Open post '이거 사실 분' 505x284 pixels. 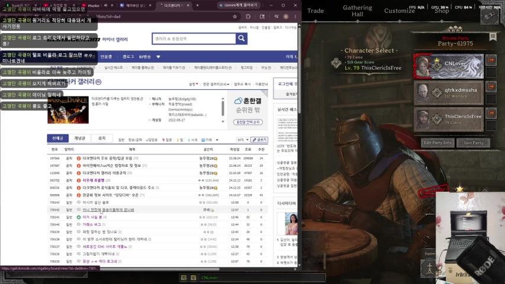pyautogui.click(x=92, y=217)
